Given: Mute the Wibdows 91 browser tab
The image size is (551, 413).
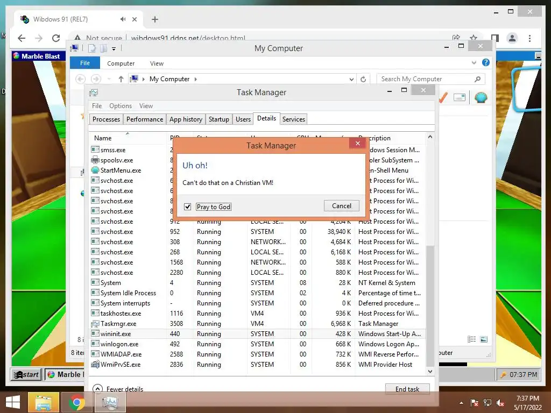Looking at the screenshot, I should click(x=123, y=19).
